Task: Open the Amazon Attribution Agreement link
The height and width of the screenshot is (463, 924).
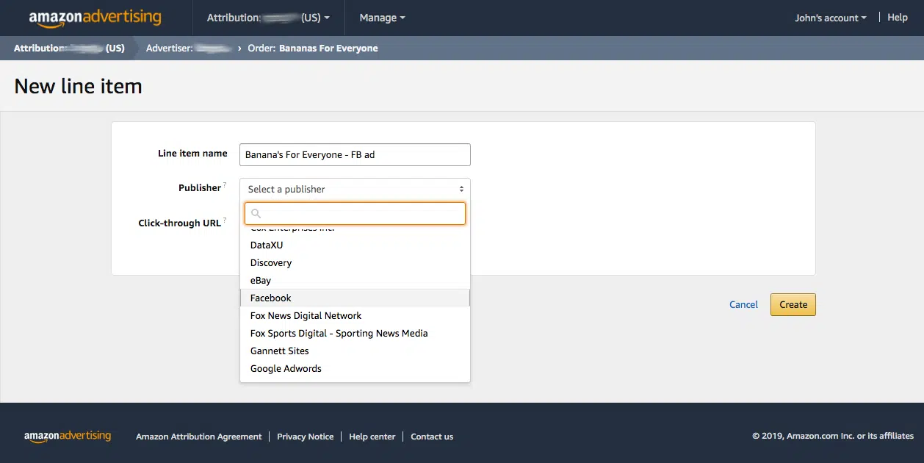Action: [x=198, y=437]
